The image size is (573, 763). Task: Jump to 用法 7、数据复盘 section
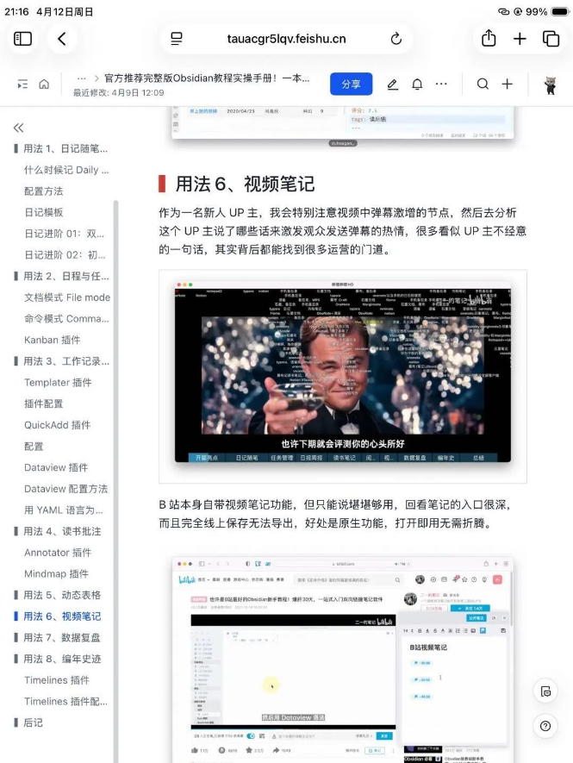click(62, 637)
